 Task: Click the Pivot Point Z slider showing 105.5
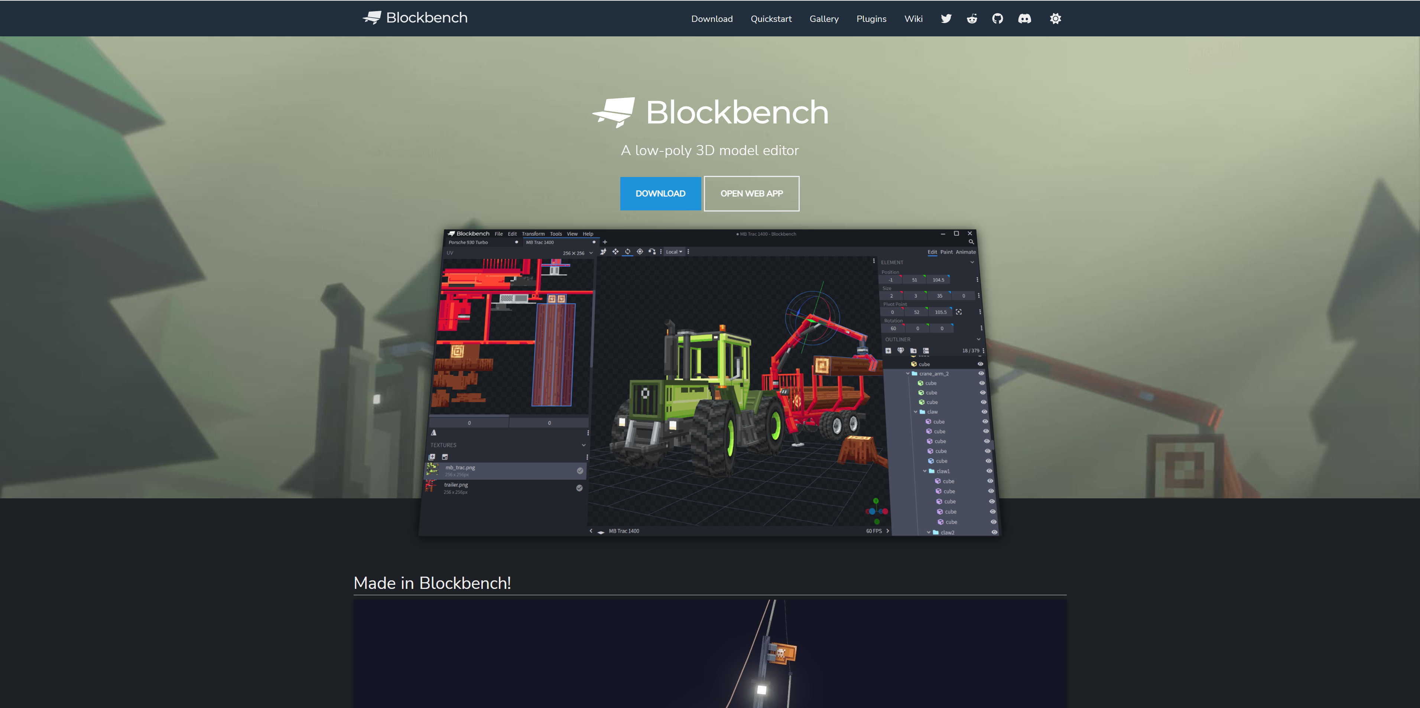(x=940, y=312)
